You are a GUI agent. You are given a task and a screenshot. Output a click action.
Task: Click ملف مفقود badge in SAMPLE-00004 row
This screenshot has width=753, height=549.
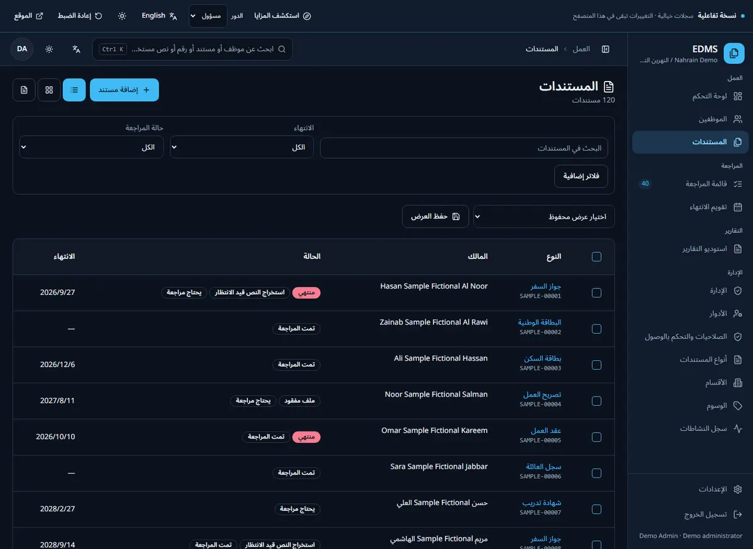point(300,401)
